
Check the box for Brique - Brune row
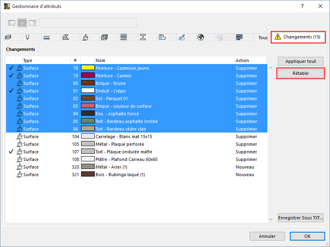(11, 83)
